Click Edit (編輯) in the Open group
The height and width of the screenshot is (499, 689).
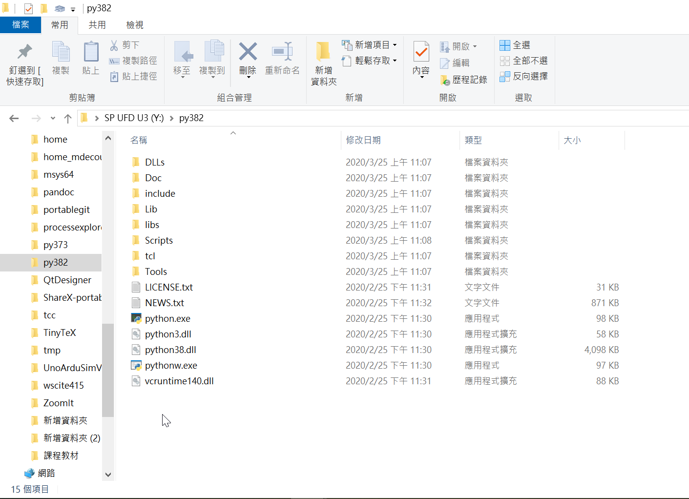(x=455, y=63)
